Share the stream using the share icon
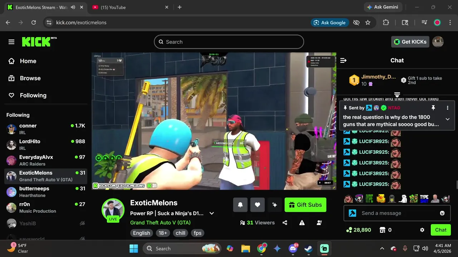This screenshot has height=257, width=458. pyautogui.click(x=285, y=223)
